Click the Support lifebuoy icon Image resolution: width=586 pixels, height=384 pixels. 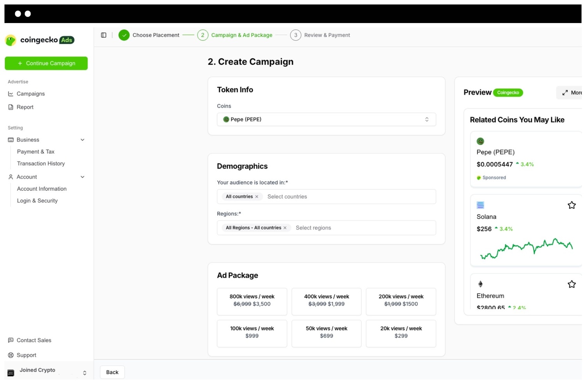point(11,355)
